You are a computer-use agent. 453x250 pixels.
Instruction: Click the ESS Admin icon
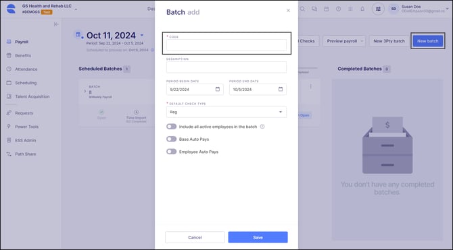pos(9,140)
